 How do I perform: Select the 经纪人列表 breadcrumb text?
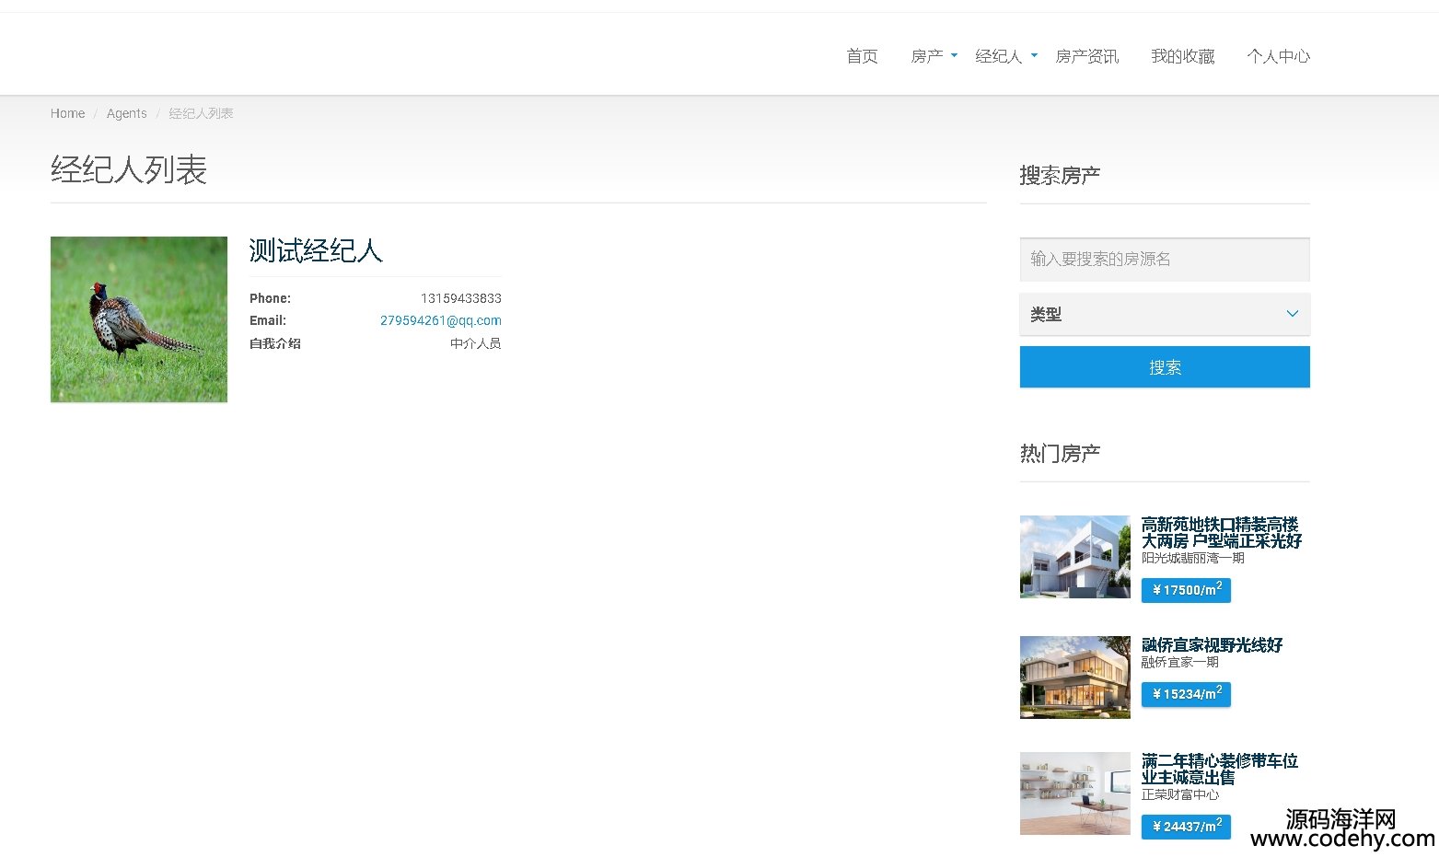coord(201,113)
